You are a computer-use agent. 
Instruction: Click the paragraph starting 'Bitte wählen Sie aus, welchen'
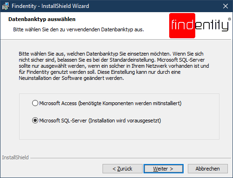114,66
